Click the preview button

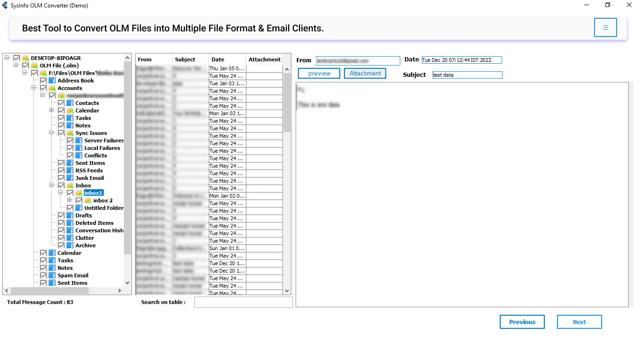(x=319, y=74)
